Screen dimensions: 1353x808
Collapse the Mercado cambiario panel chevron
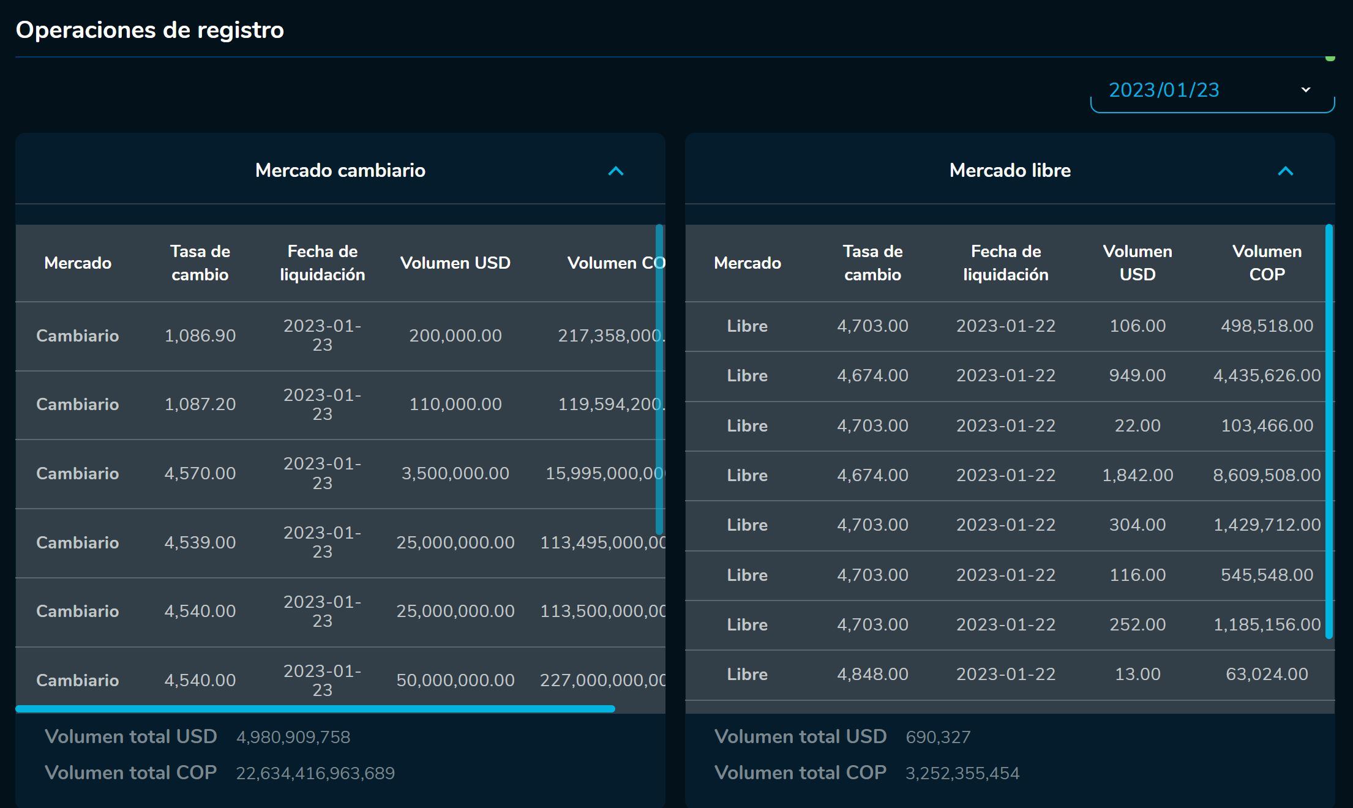tap(615, 171)
